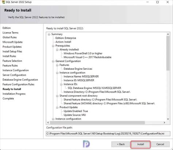
Task: Click the Configuration file path field
Action: pos(108,134)
